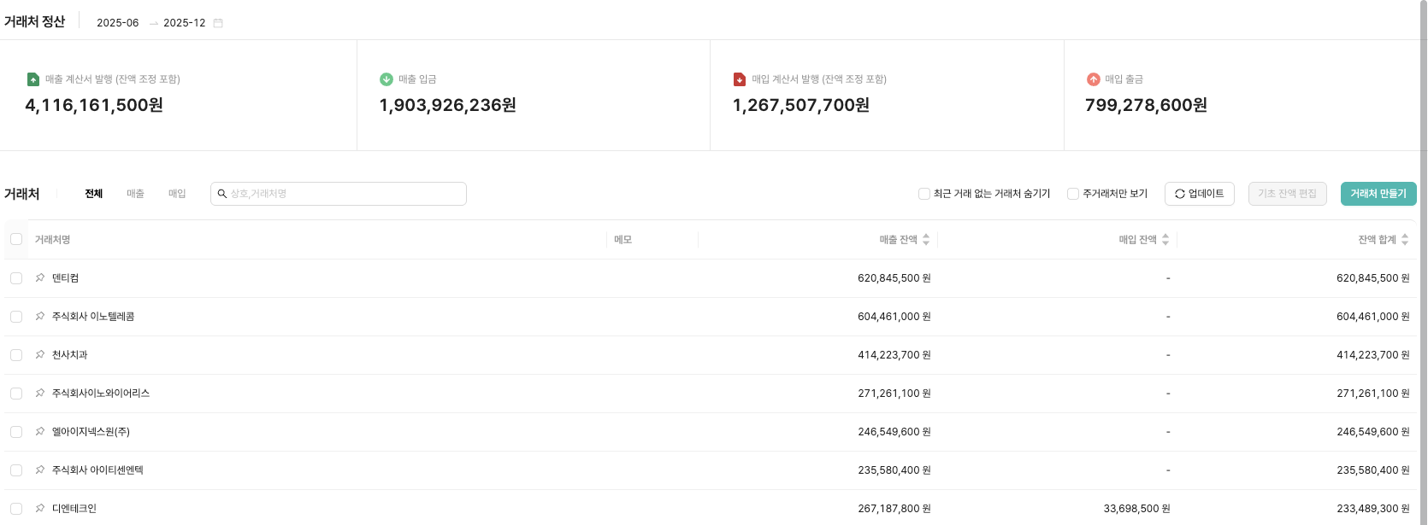Sort by 잔액 합계 column arrows
1428x525 pixels.
point(1405,240)
